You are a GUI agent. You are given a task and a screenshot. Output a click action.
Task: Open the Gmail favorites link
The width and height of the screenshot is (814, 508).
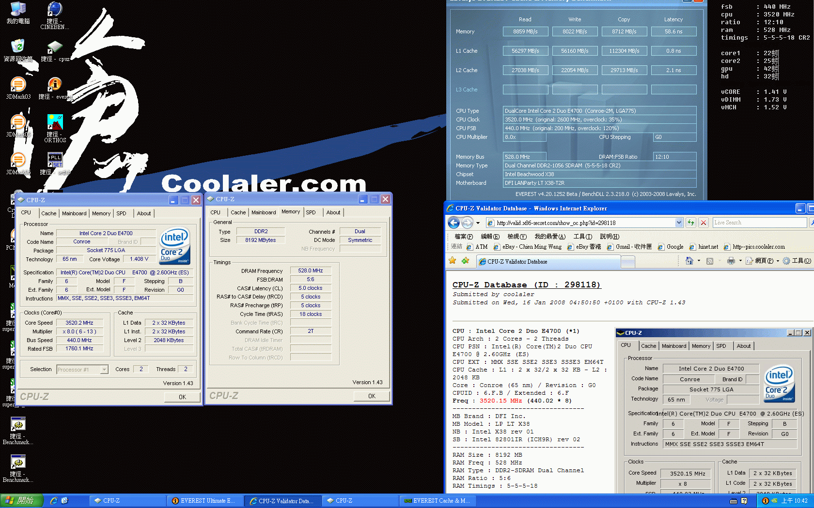629,247
